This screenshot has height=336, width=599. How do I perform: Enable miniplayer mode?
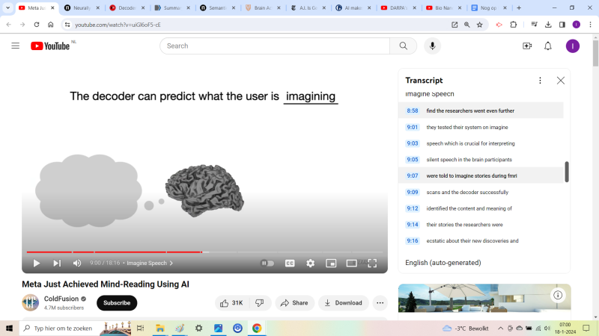pyautogui.click(x=331, y=263)
